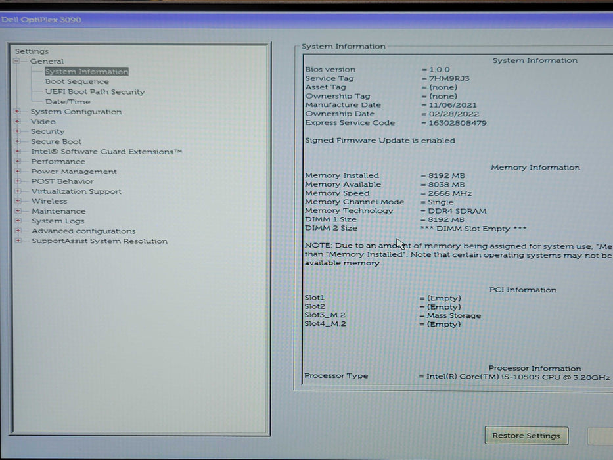The image size is (613, 460).
Task: Click the Manufacture Date 11/06/2021
Action: click(x=453, y=105)
